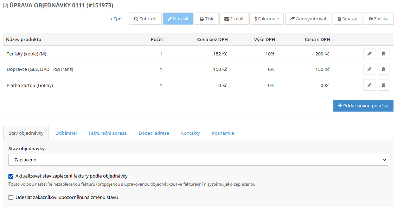Image resolution: width=397 pixels, height=207 pixels.
Task: Click the Anonymizovat eraser button
Action: tap(308, 19)
